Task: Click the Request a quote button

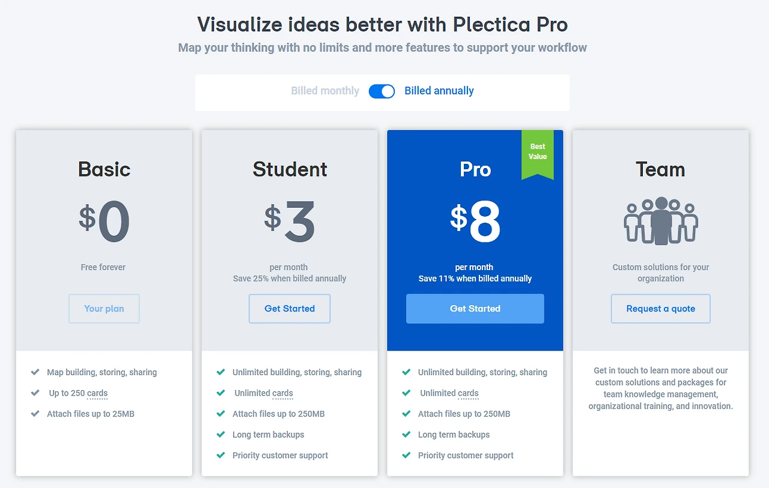Action: click(661, 309)
